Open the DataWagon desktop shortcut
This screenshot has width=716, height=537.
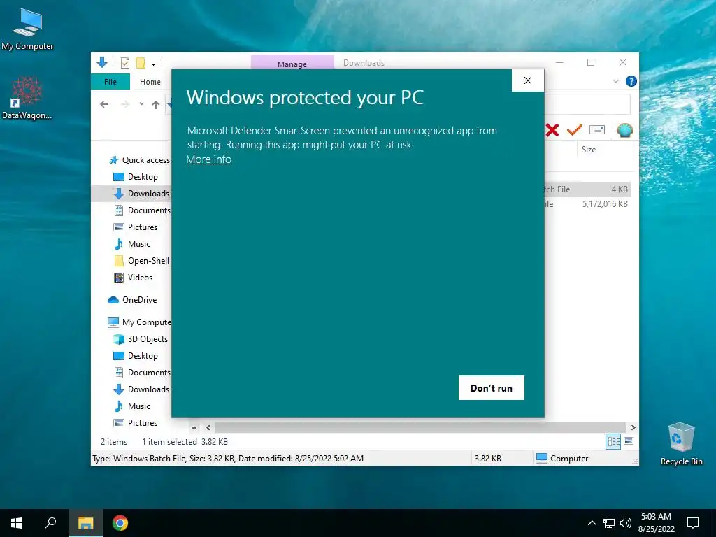[x=27, y=98]
